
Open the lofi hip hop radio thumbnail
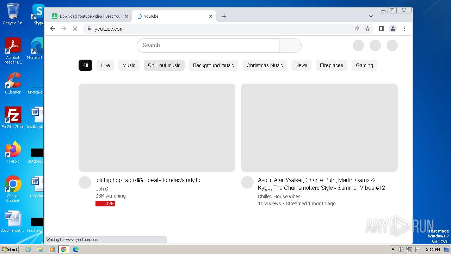pos(157,128)
